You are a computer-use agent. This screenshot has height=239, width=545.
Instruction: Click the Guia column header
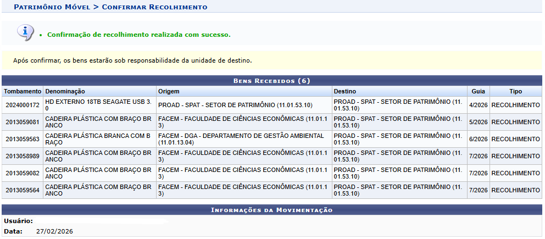coord(478,91)
